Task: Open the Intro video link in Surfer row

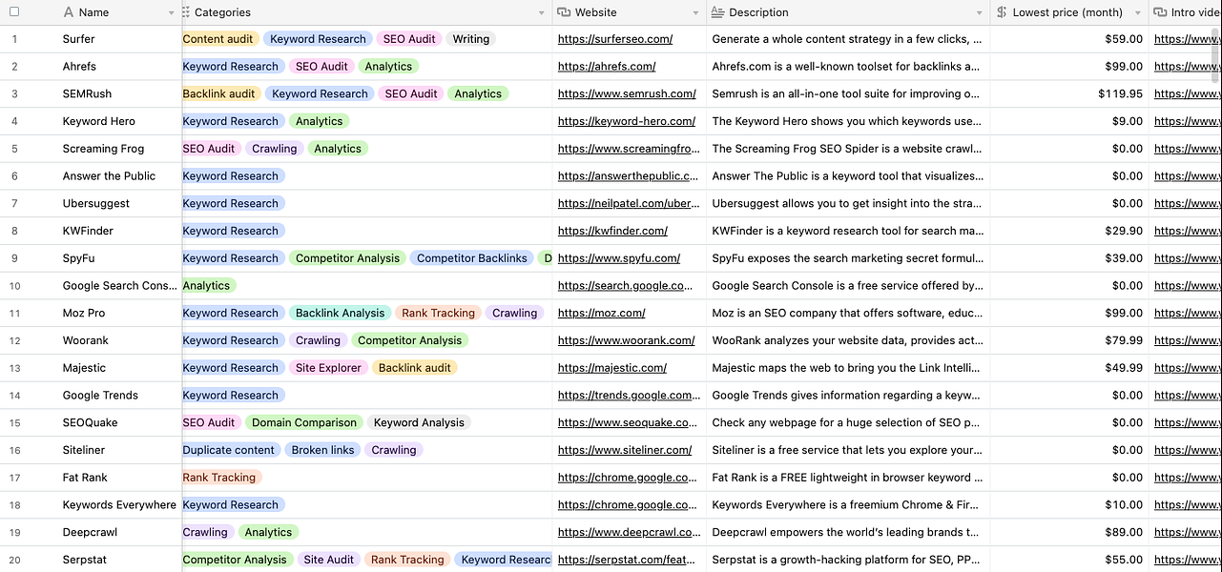Action: 1187,39
